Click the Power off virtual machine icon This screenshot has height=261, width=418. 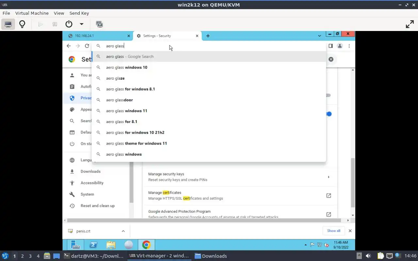pyautogui.click(x=69, y=24)
